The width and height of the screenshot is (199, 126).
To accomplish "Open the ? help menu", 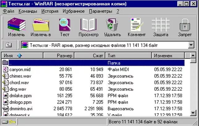I will click(118, 11).
